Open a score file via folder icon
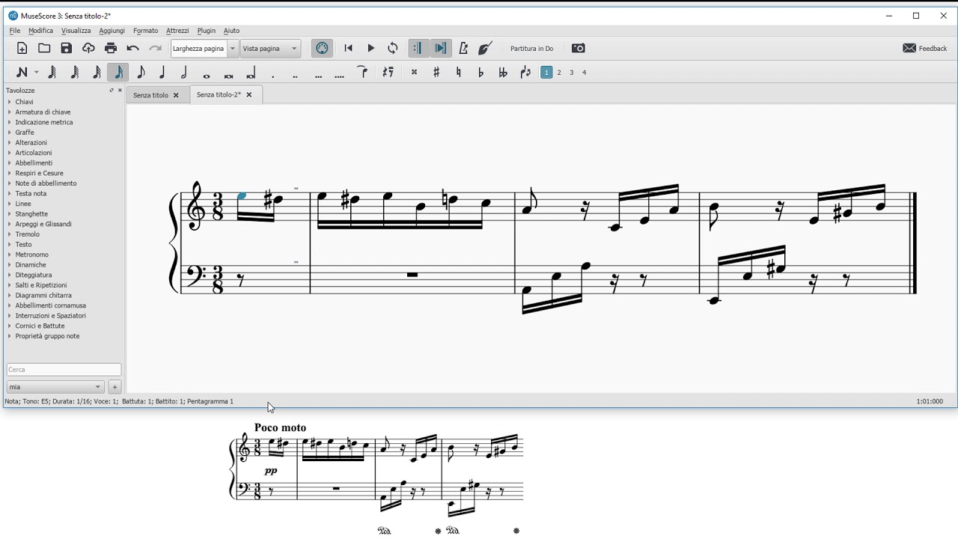The width and height of the screenshot is (958, 539). 44,48
